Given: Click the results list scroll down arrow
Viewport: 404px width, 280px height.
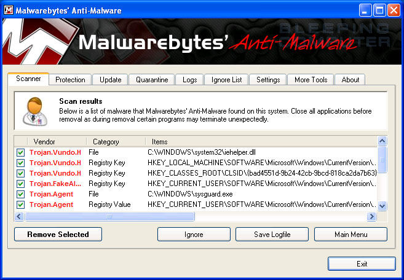Looking at the screenshot, I should [x=382, y=206].
